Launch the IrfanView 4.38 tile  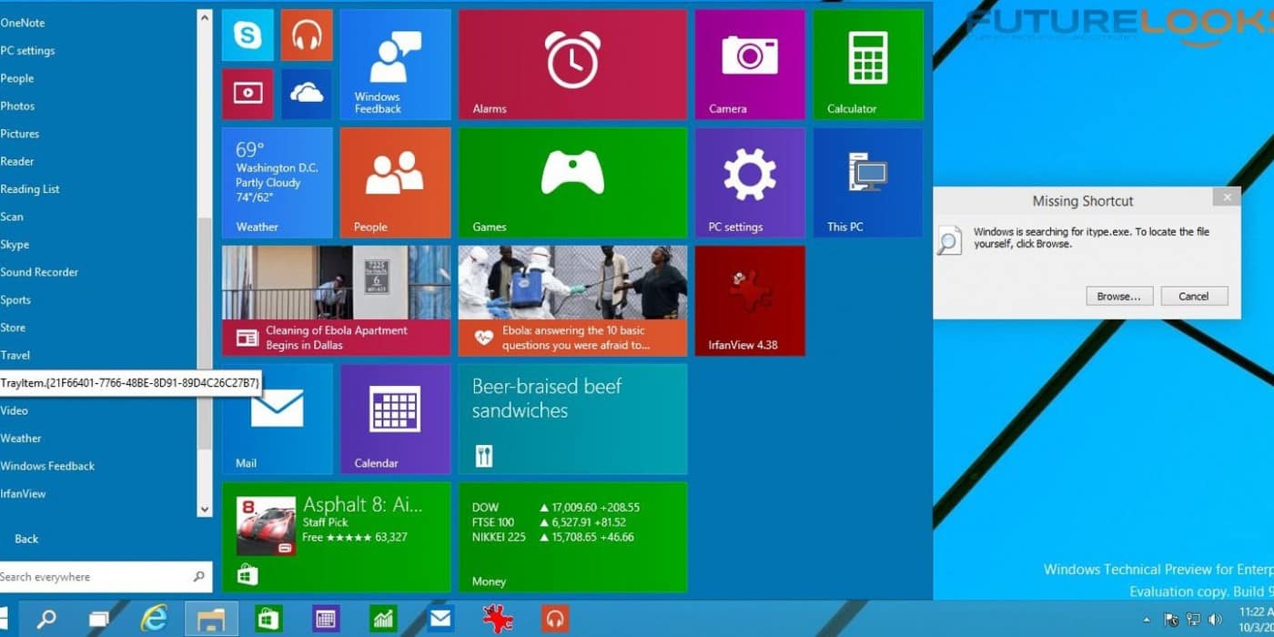point(750,300)
